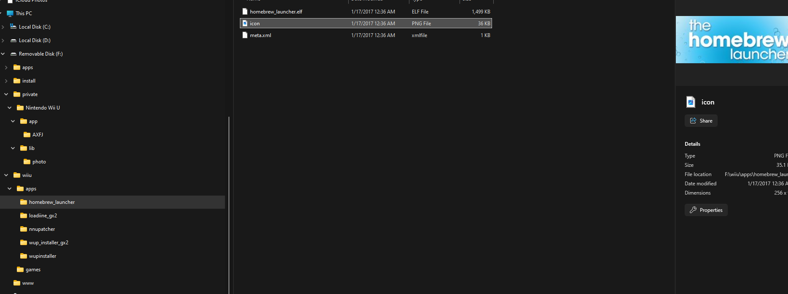788x294 pixels.
Task: Select 'games' label in tree
Action: (x=33, y=270)
